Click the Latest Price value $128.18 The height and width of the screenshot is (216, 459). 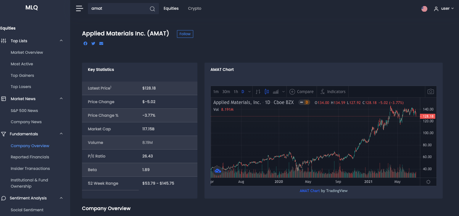point(149,88)
